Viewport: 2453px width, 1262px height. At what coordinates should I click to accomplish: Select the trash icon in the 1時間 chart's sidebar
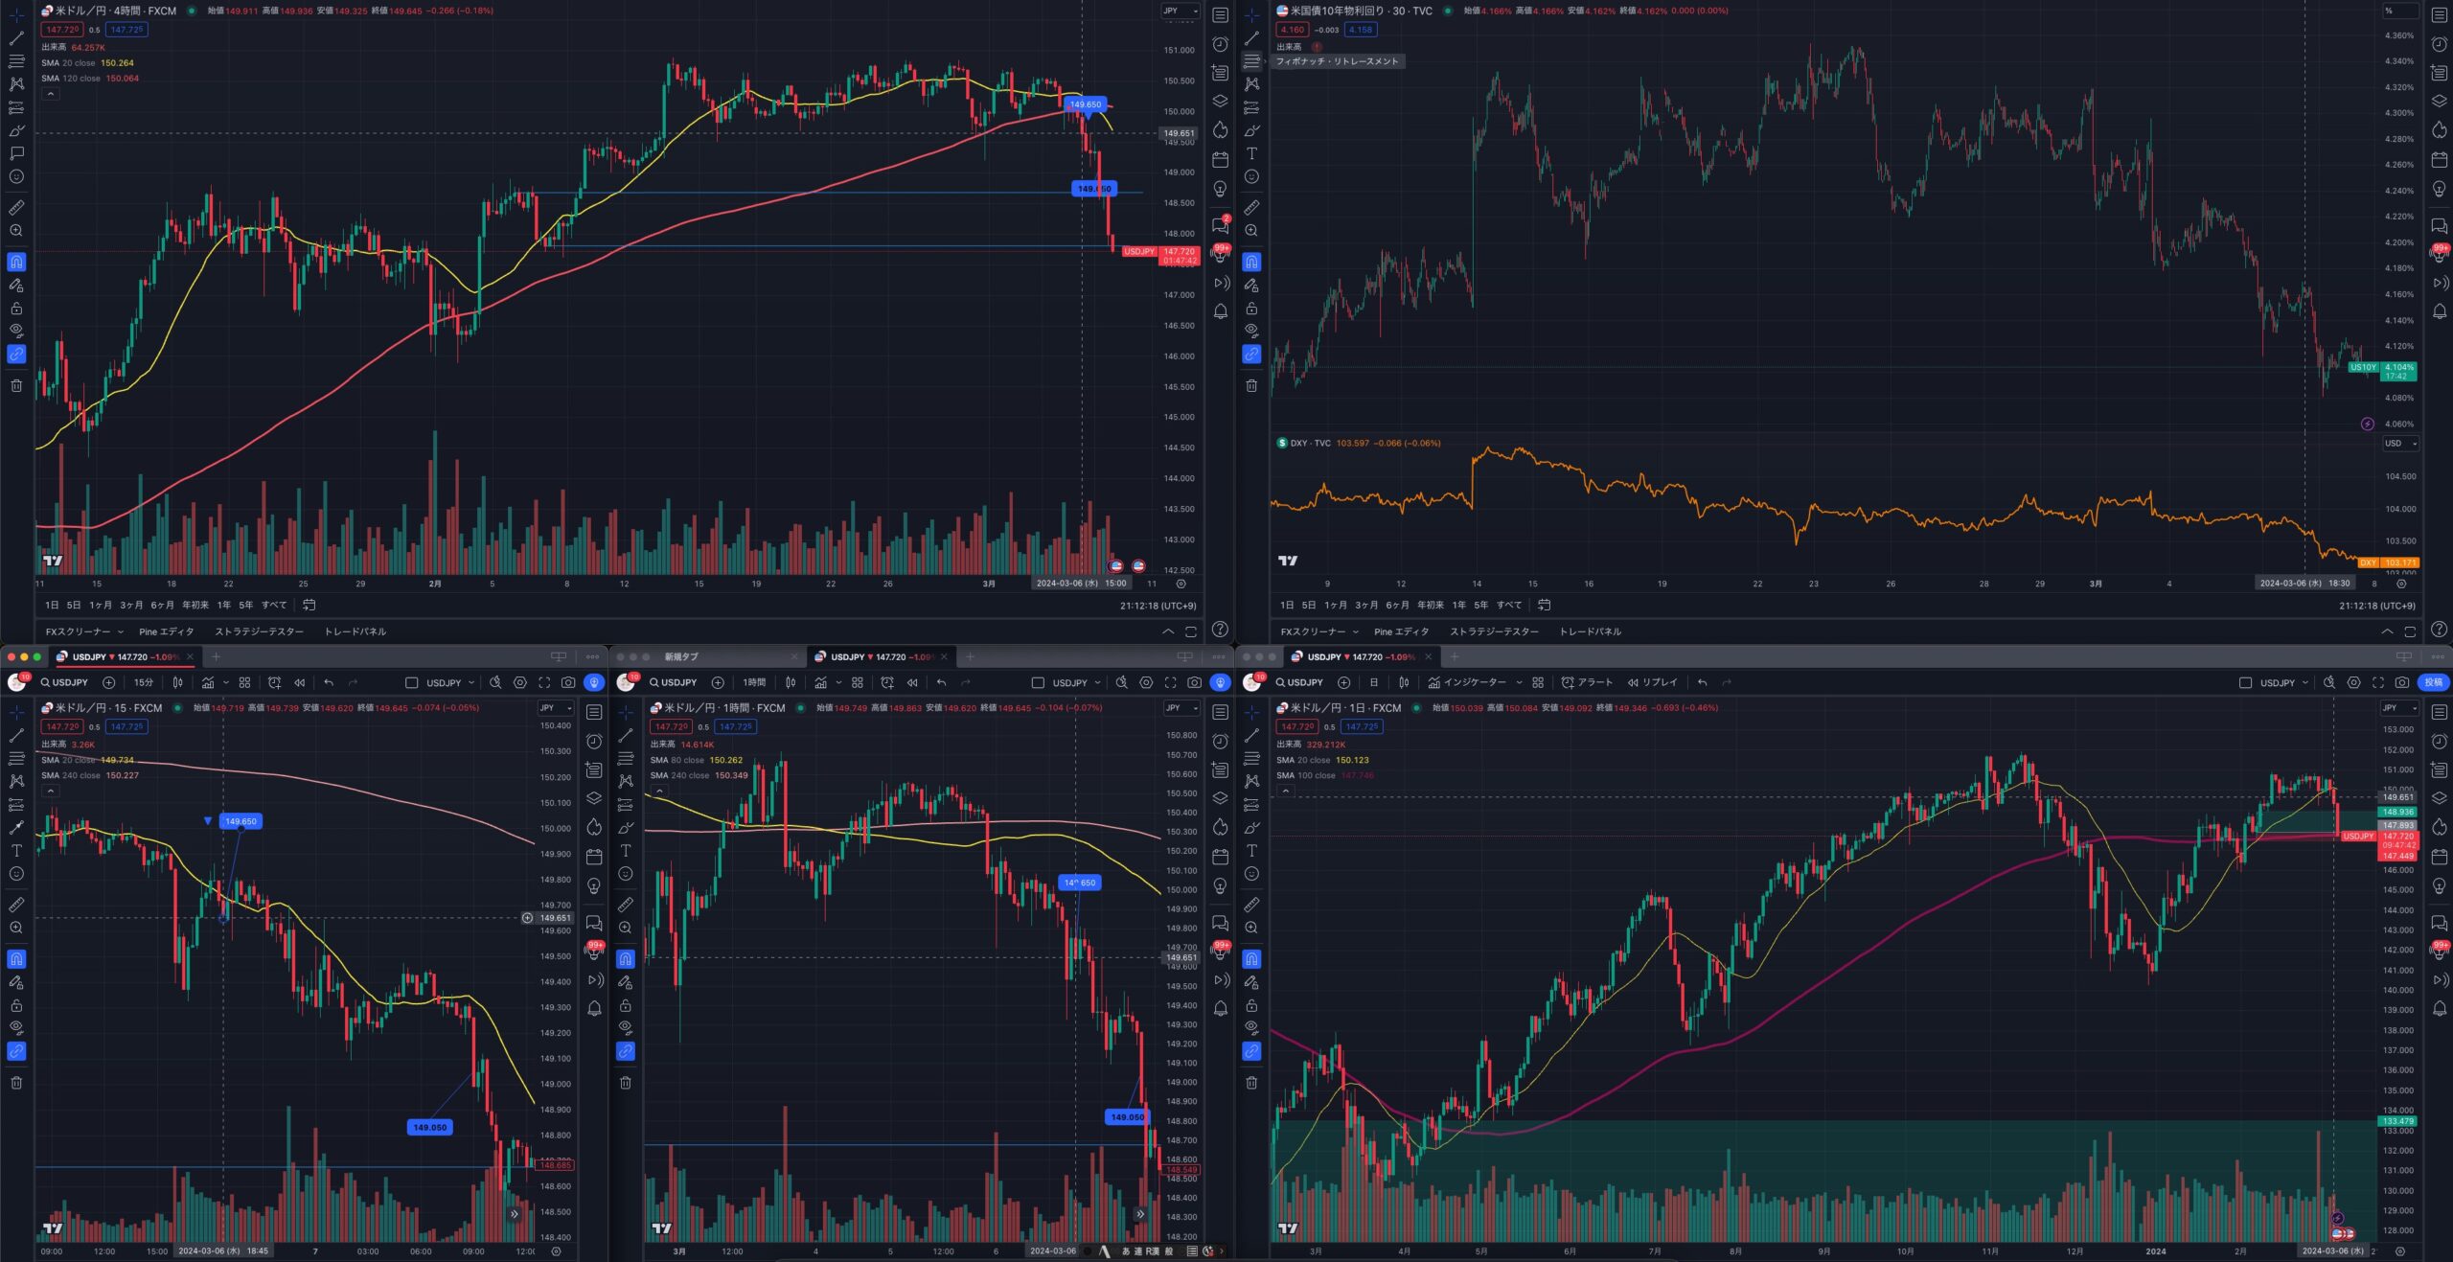(x=626, y=1083)
